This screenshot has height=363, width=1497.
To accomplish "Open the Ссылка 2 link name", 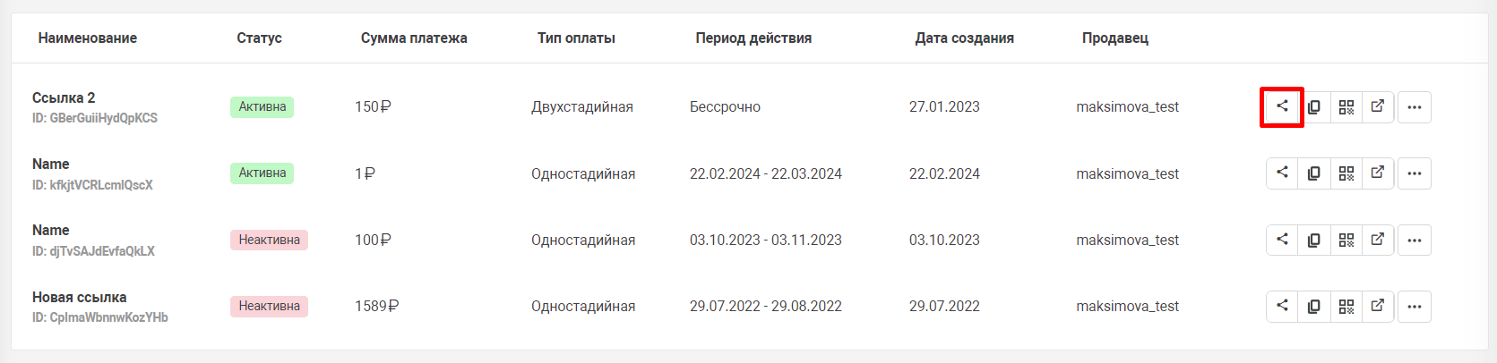I will pos(64,97).
